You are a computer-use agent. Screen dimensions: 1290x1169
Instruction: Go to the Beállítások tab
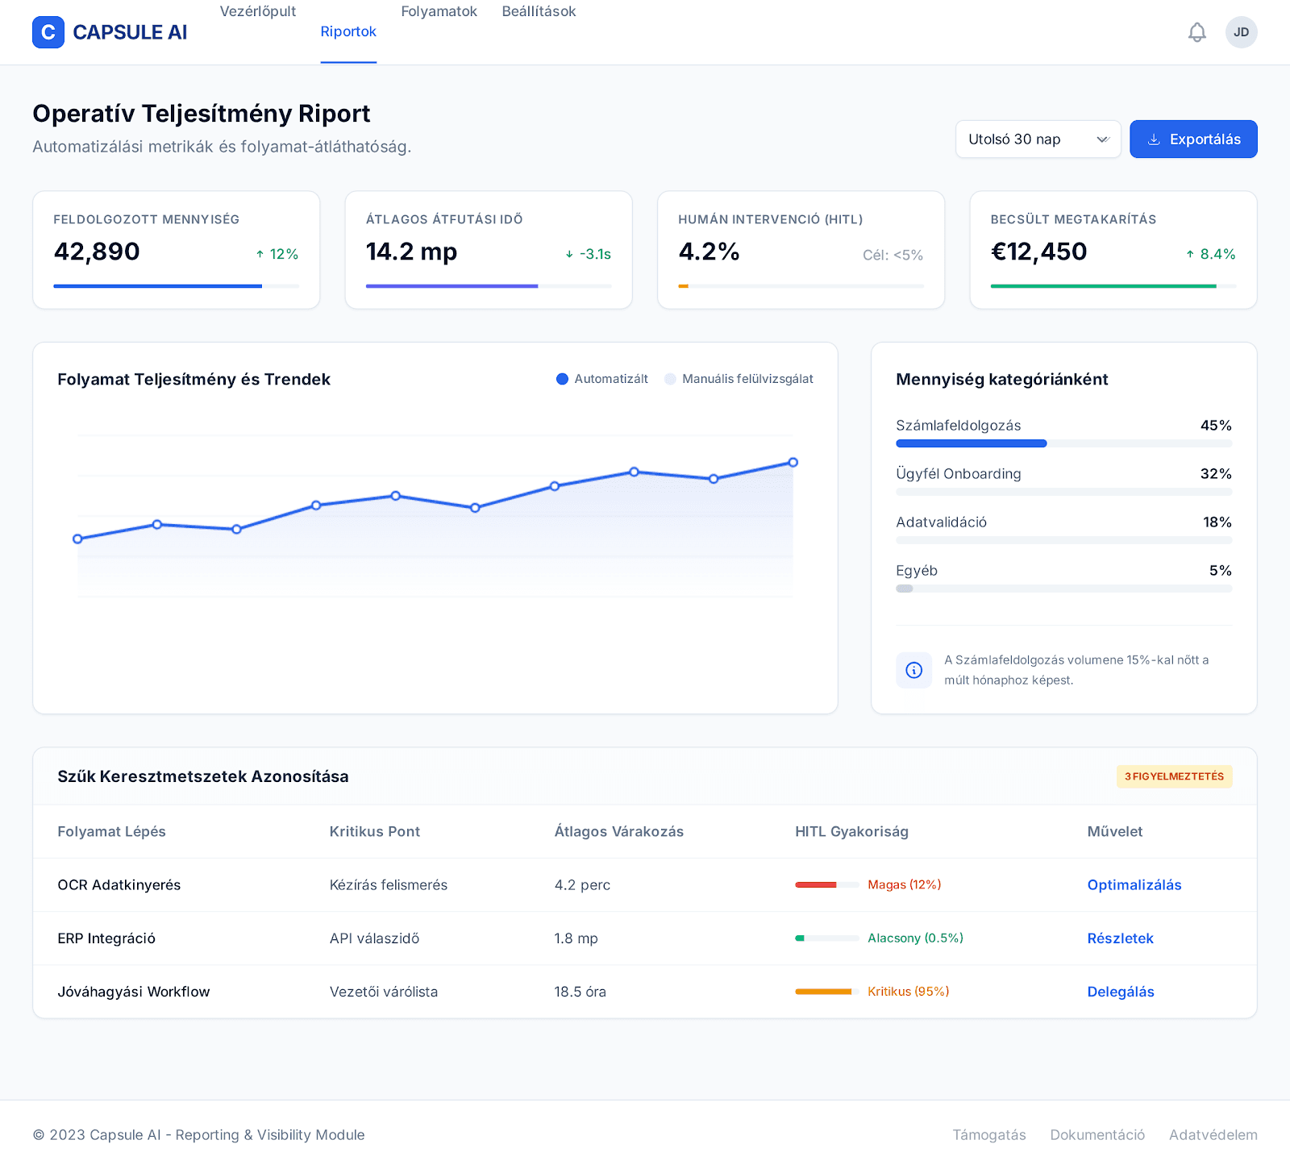[x=539, y=12]
